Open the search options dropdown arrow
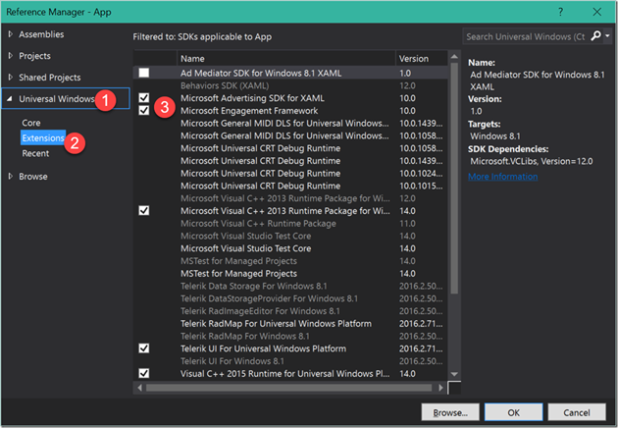 tap(607, 36)
